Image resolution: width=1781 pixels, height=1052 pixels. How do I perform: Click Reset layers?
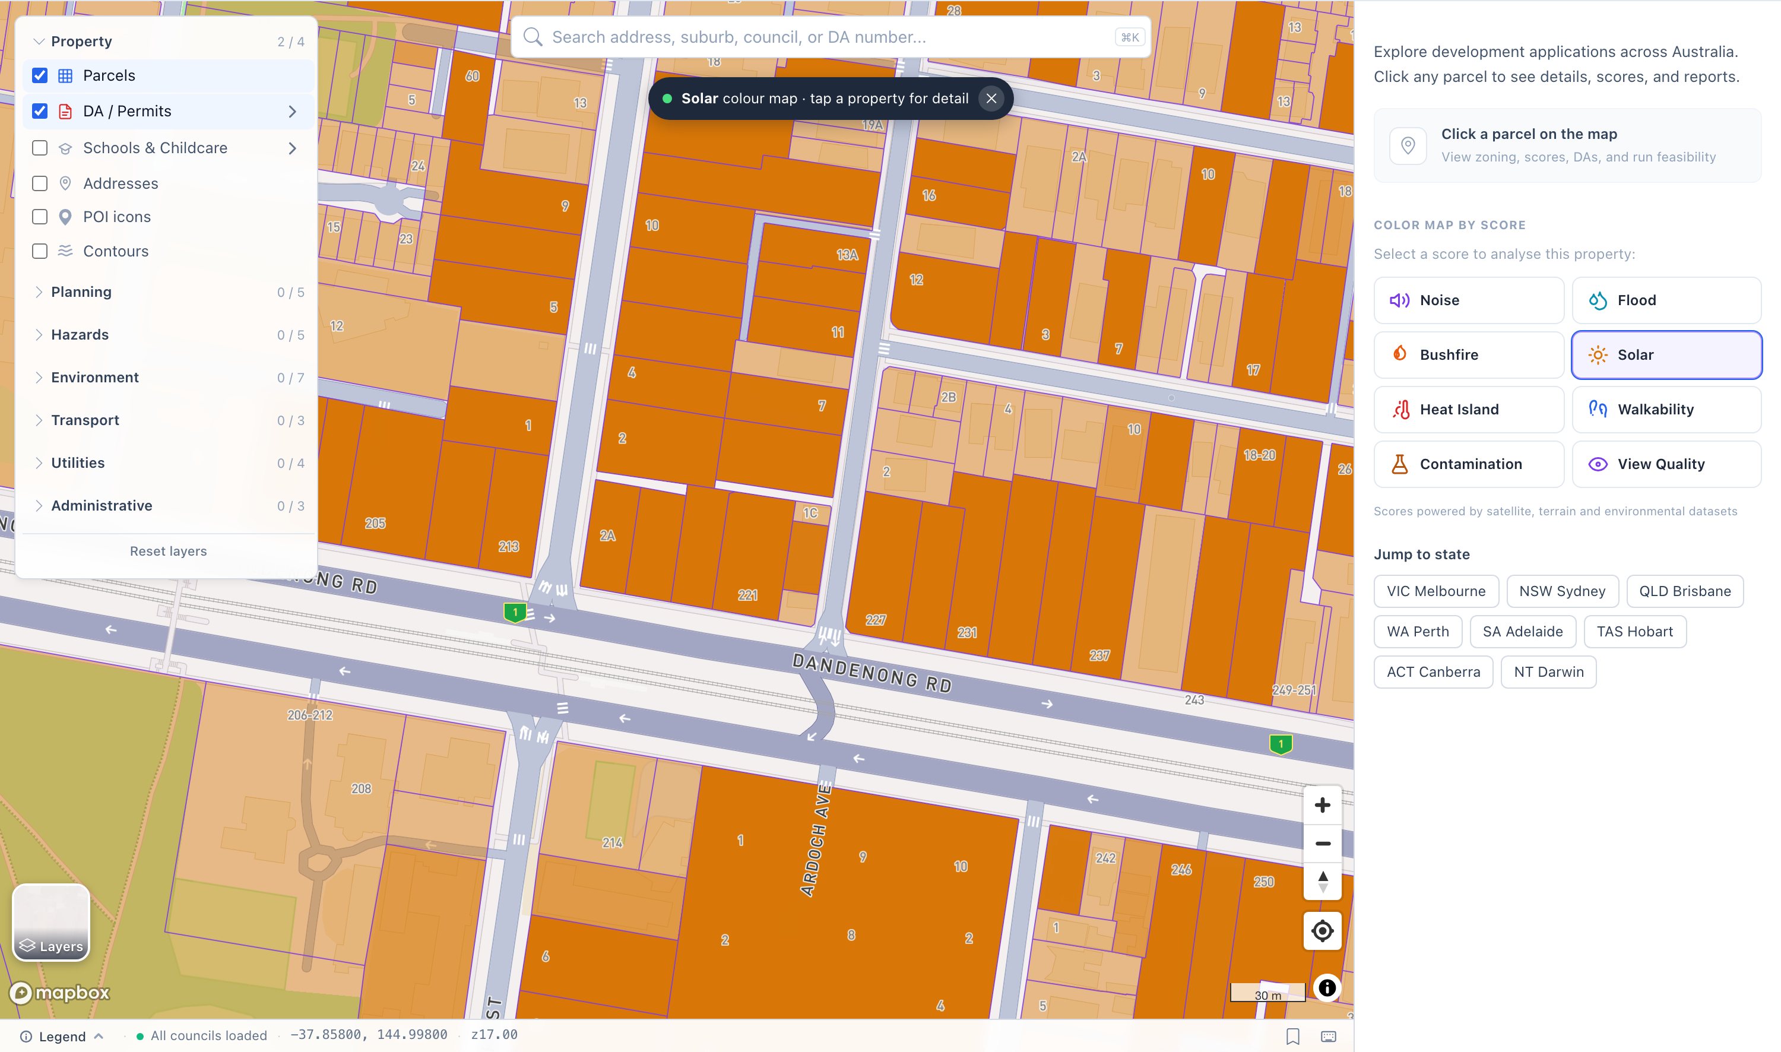point(168,552)
